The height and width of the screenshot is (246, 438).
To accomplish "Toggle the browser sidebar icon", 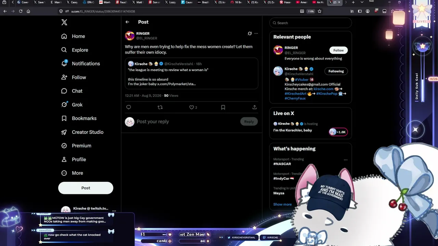I will coord(360,11).
